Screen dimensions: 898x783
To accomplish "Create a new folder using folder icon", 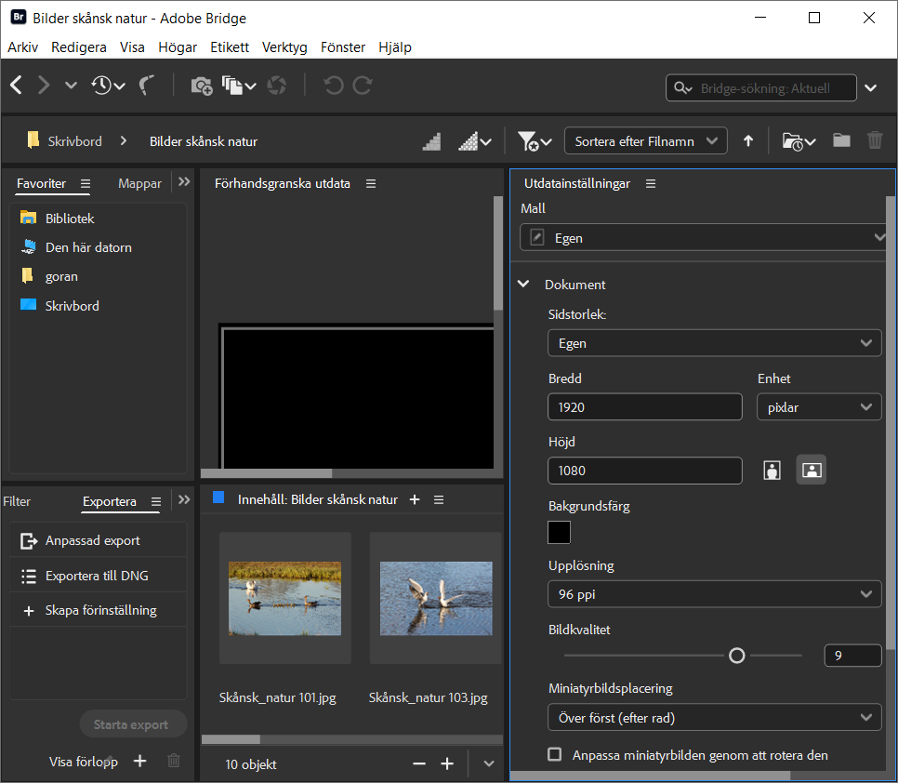I will [841, 140].
